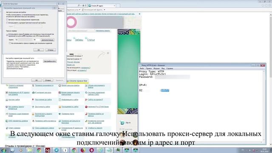This screenshot has height=153, width=272.
Task: Click Настройка сети button
Action: tap(50, 61)
